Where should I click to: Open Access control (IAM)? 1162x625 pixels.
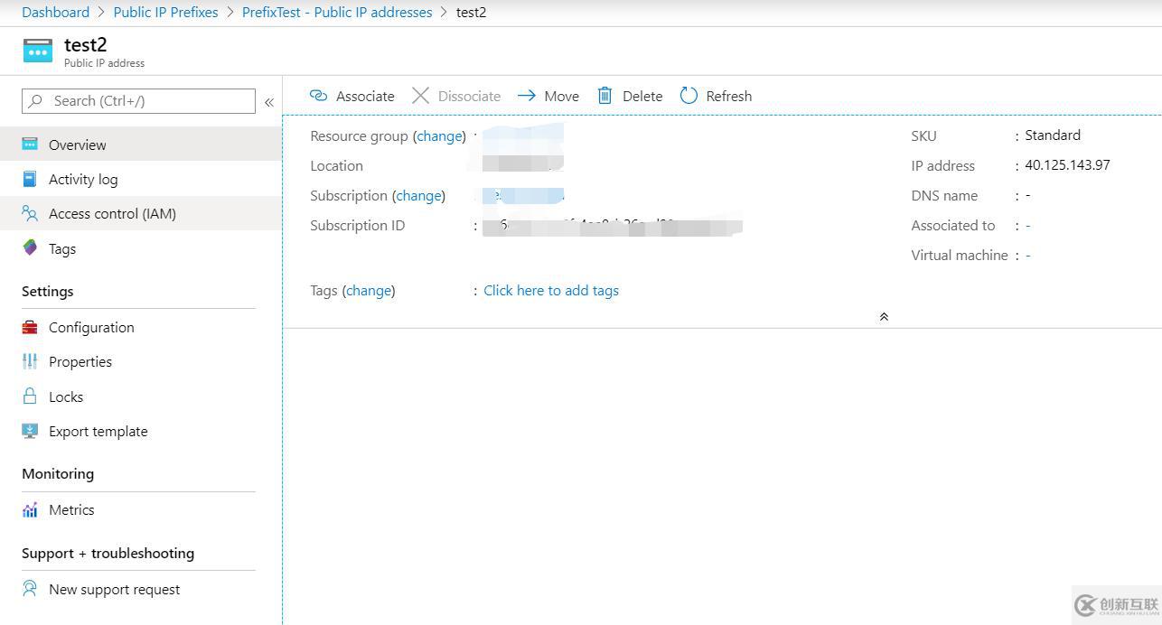pos(141,214)
